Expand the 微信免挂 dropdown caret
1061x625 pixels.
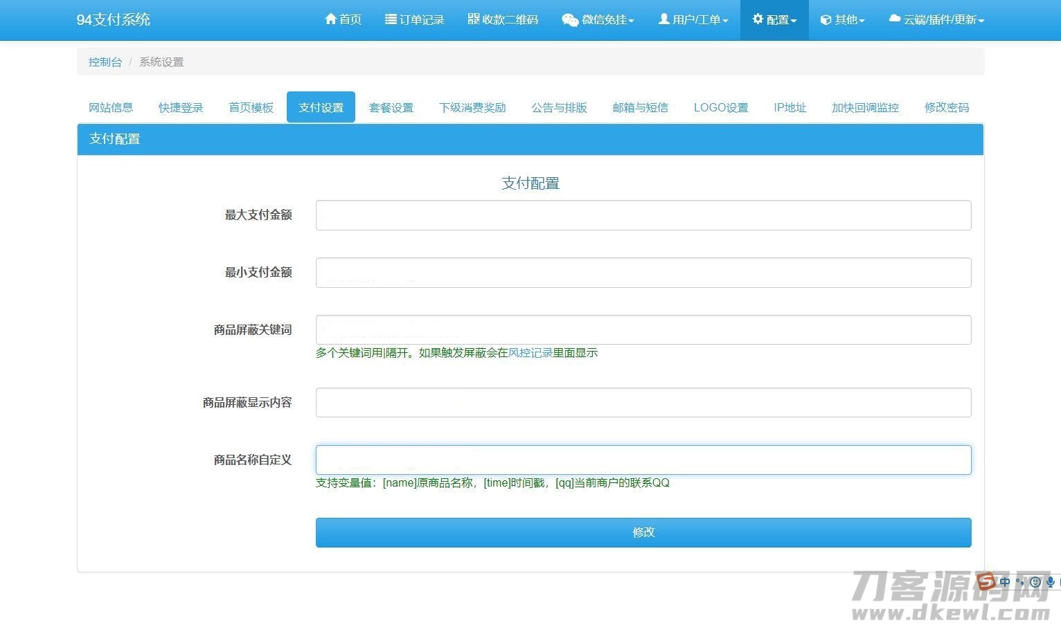click(631, 21)
